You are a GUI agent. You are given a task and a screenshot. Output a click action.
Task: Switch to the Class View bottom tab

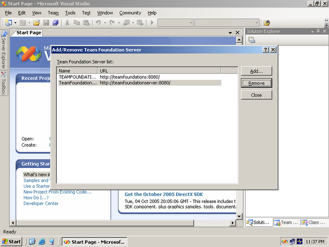click(314, 222)
